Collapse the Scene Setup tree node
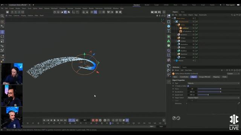 click(x=172, y=18)
